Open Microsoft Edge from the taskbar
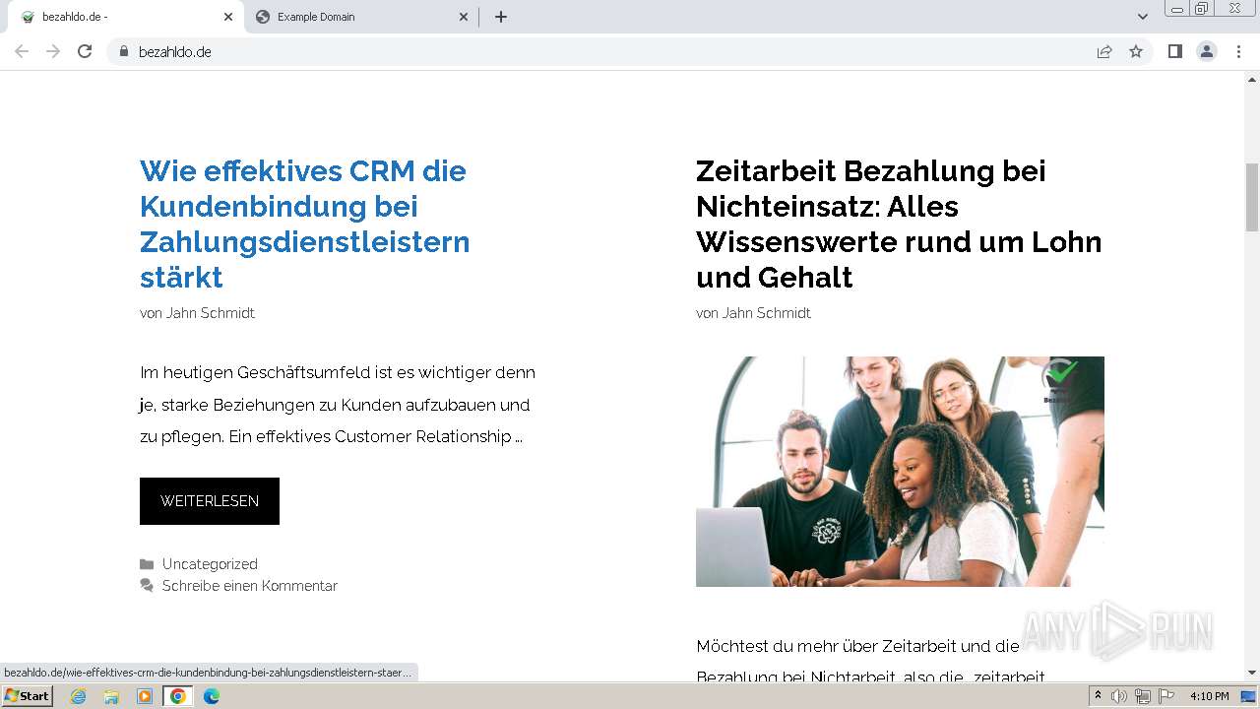 [x=212, y=696]
